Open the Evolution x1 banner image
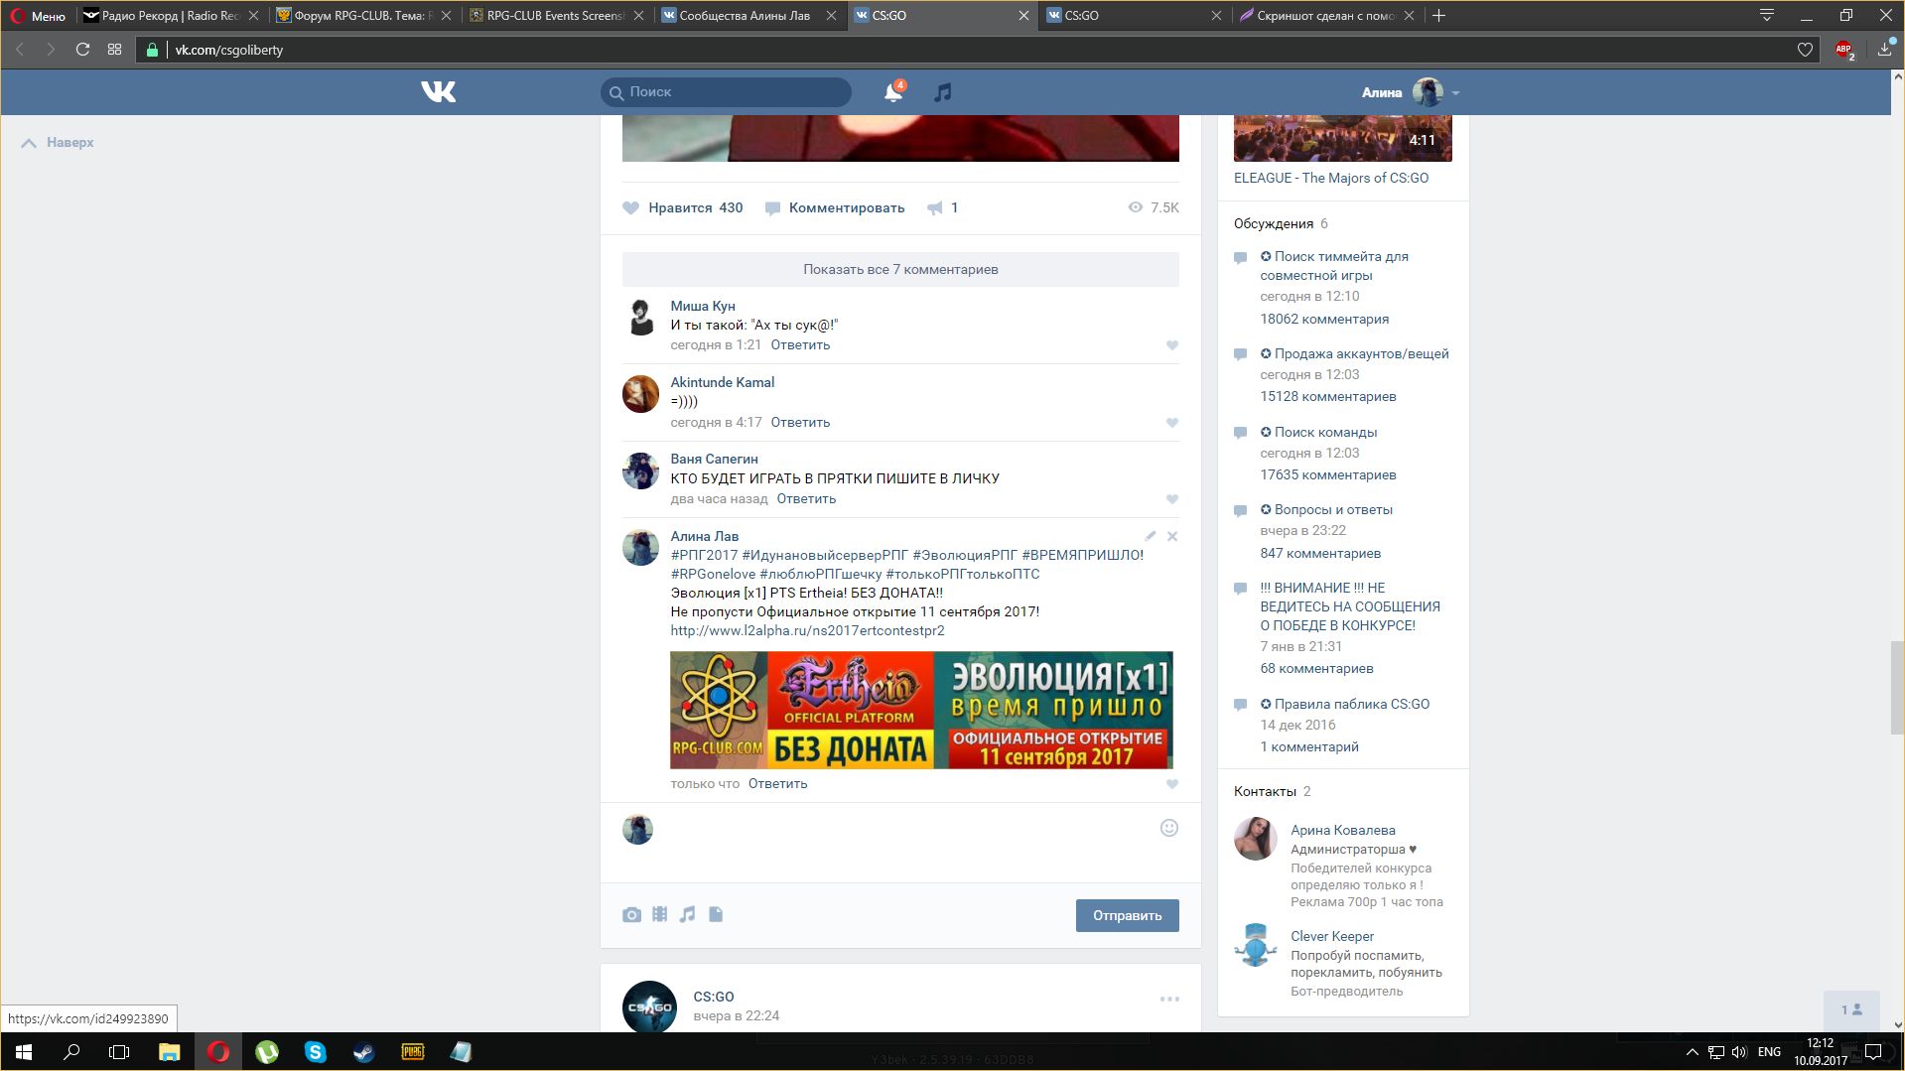Screen dimensions: 1905x1071 click(x=921, y=710)
